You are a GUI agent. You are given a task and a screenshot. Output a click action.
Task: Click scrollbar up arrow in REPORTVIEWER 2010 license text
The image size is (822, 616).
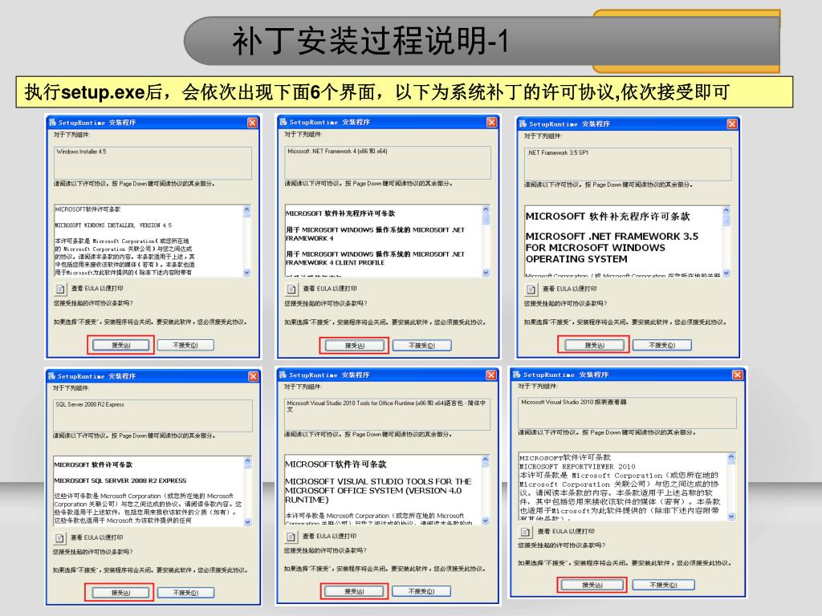[731, 458]
